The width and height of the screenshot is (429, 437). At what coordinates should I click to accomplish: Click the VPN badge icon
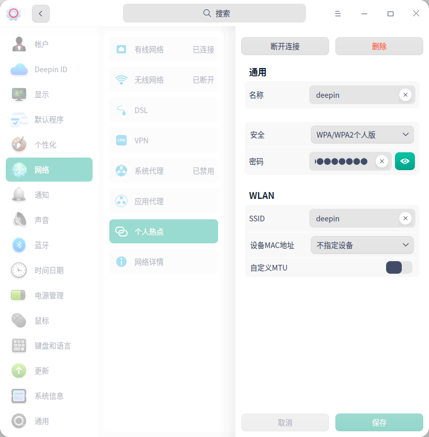[x=121, y=140]
